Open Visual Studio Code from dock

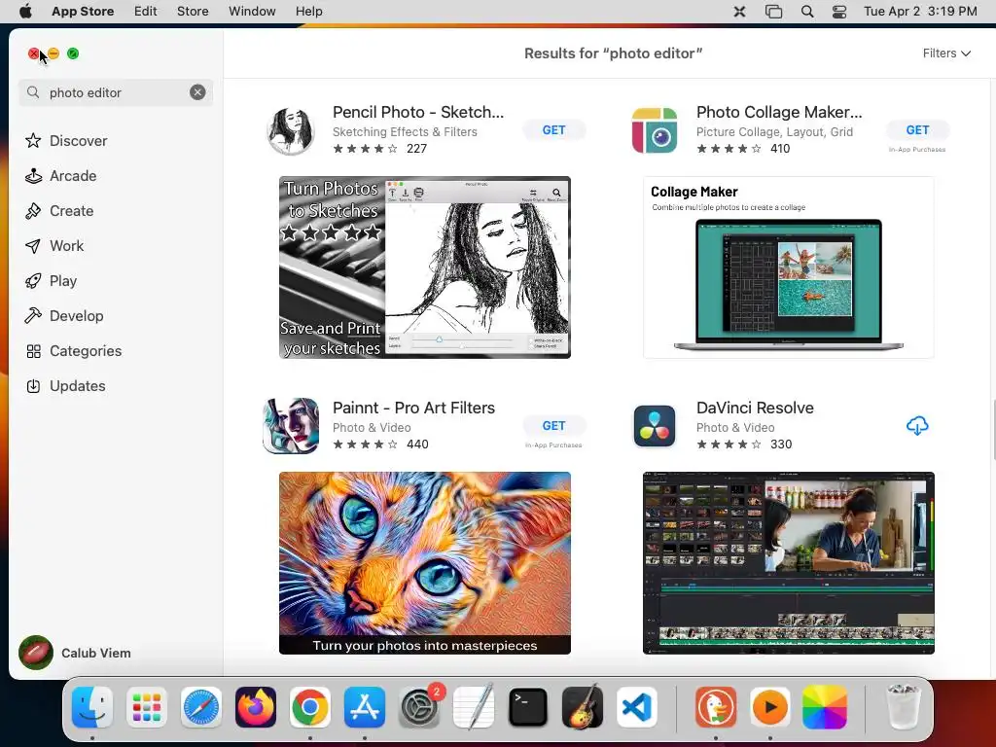[x=636, y=707]
